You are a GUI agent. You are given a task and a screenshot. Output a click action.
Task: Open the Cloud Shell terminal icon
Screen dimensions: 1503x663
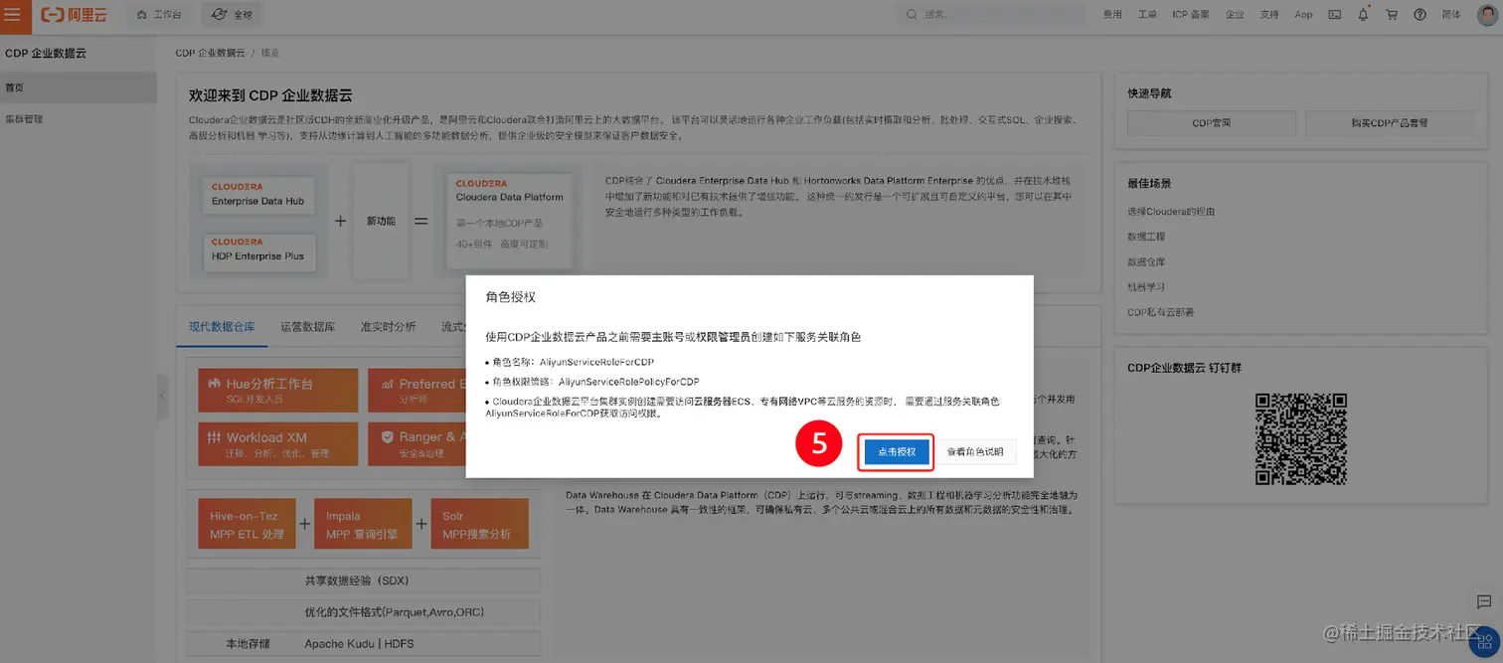click(1335, 15)
